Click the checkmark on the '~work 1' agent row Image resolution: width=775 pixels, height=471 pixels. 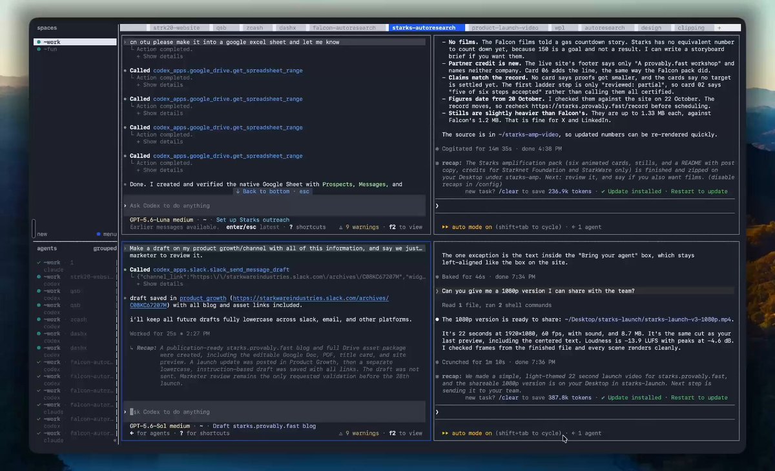pyautogui.click(x=39, y=263)
